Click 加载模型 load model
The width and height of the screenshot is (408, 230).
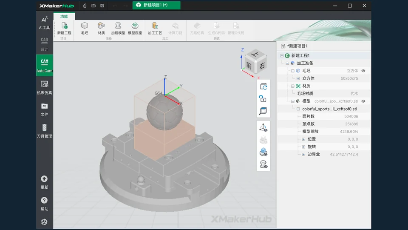[x=118, y=29]
